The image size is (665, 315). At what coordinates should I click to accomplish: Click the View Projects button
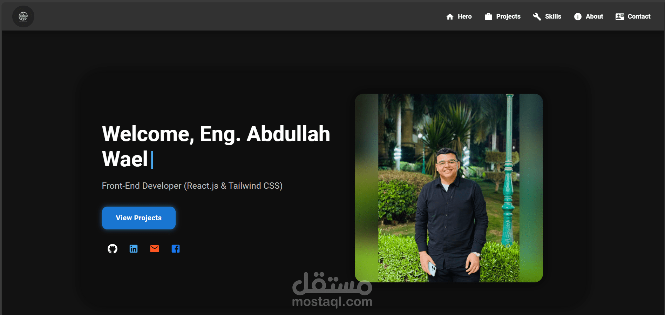tap(139, 218)
